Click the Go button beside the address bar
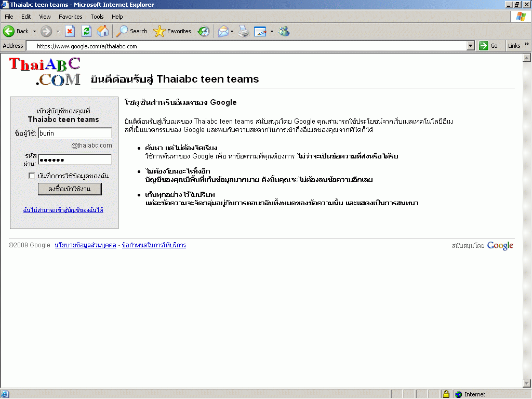The width and height of the screenshot is (532, 399). coord(488,46)
